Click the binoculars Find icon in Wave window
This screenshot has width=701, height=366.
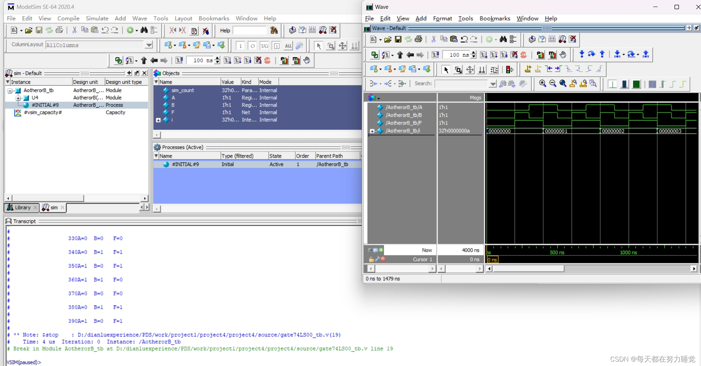click(x=503, y=39)
